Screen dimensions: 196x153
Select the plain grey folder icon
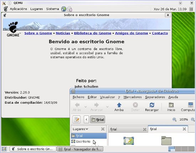(x=166, y=140)
